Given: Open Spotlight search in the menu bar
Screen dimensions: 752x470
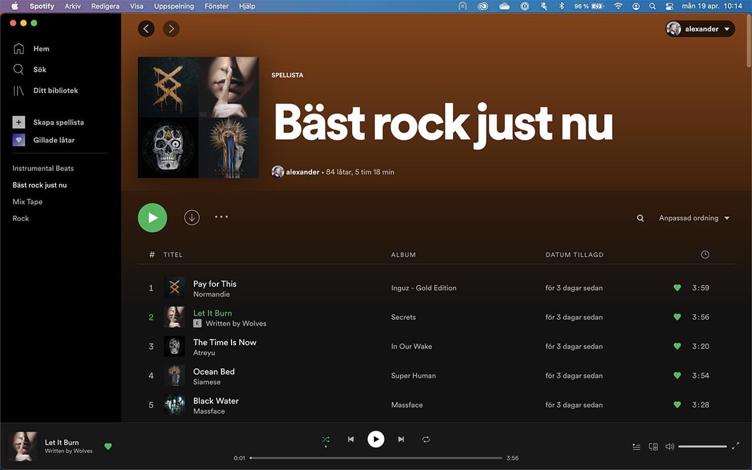Looking at the screenshot, I should [653, 6].
